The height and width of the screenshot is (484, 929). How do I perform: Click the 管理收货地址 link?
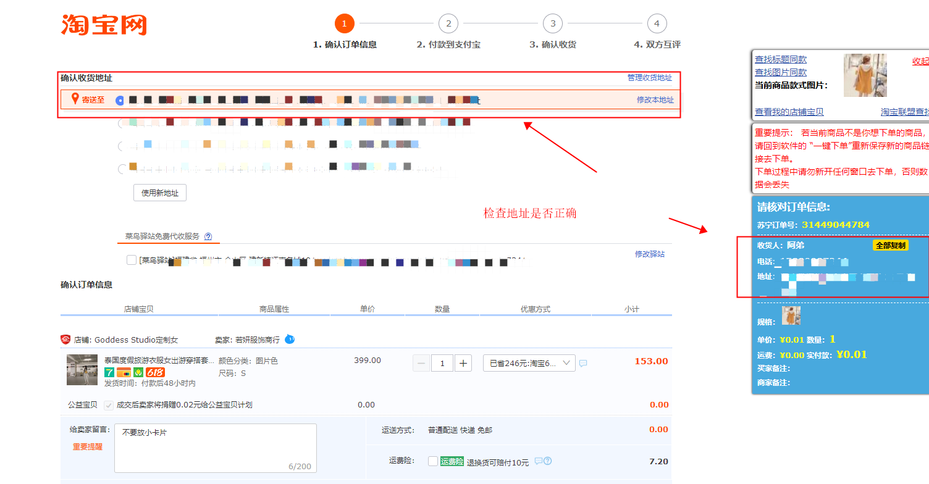[649, 78]
